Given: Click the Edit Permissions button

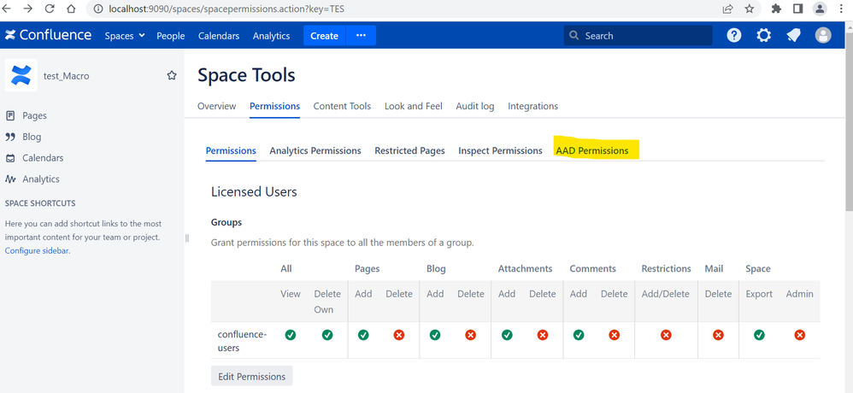Looking at the screenshot, I should [x=252, y=377].
